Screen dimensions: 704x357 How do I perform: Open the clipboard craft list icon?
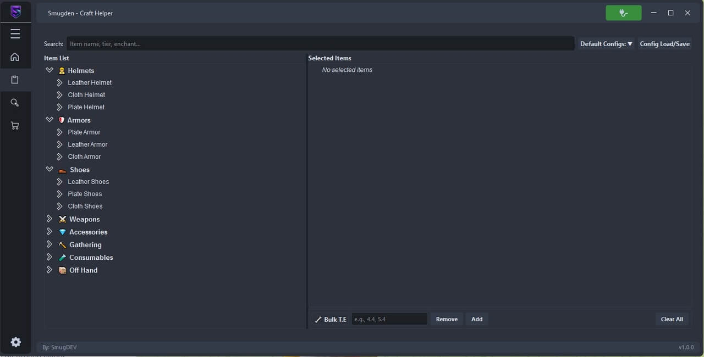[15, 80]
